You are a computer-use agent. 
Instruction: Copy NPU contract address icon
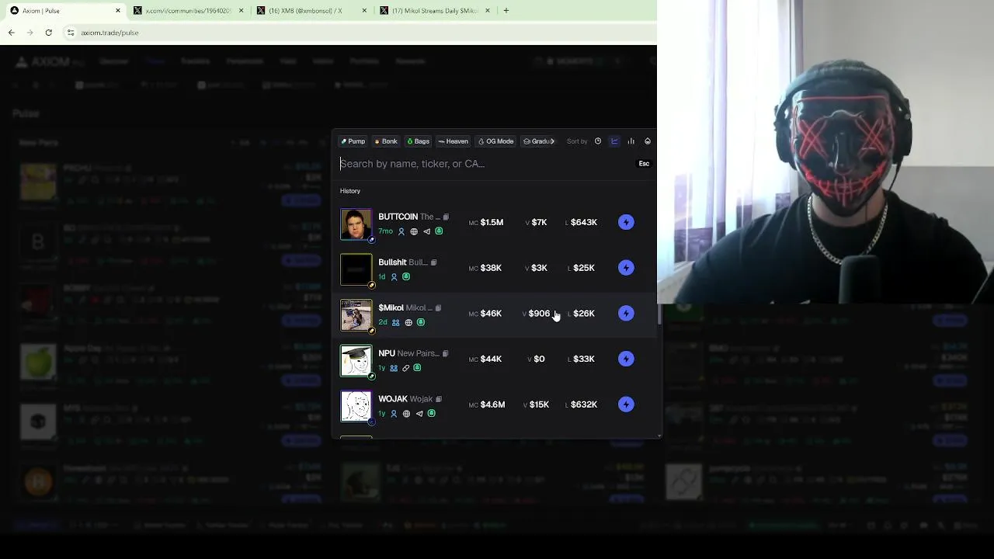[x=445, y=353]
